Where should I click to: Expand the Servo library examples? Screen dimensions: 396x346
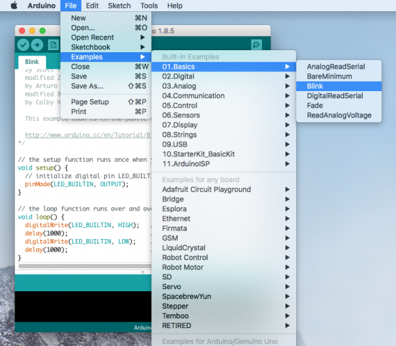224,287
